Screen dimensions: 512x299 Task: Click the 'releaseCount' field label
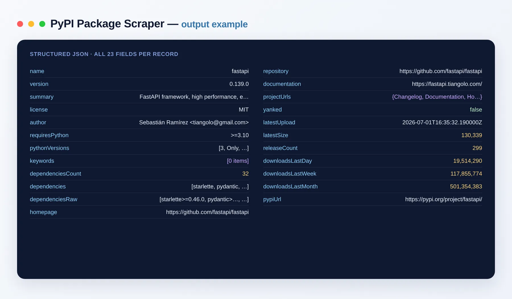[280, 148]
